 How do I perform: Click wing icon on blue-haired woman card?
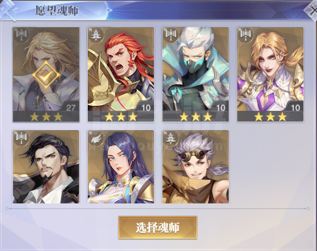[96, 138]
